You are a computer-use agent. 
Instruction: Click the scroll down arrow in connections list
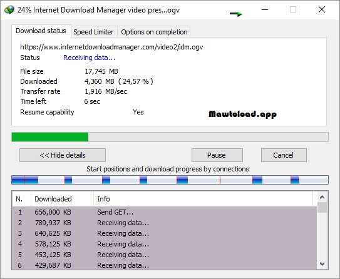[x=322, y=264]
